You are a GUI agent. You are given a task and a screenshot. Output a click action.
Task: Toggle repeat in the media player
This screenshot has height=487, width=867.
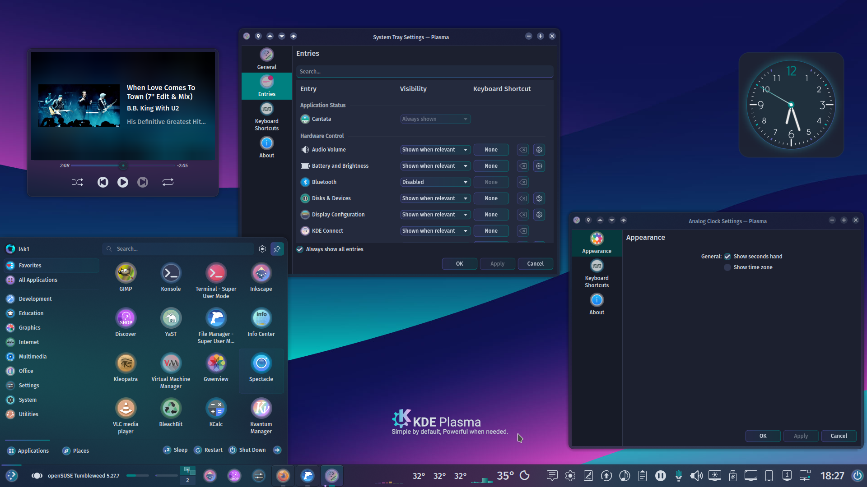tap(168, 182)
